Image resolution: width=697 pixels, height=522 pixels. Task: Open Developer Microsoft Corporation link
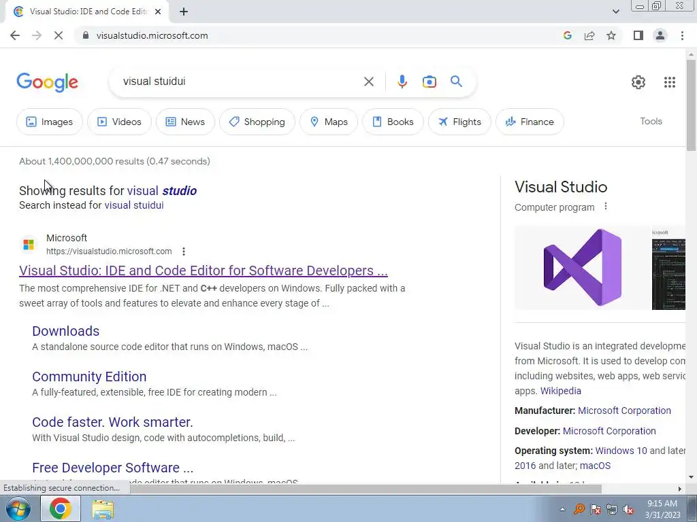[x=609, y=431]
